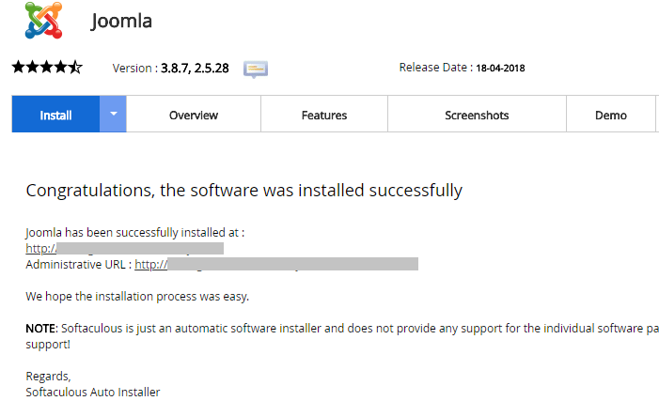Click the third rating star
The height and width of the screenshot is (401, 659).
tap(47, 68)
